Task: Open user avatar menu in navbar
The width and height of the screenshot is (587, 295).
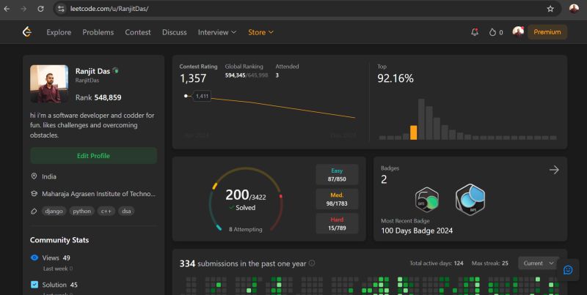Action: pos(518,31)
